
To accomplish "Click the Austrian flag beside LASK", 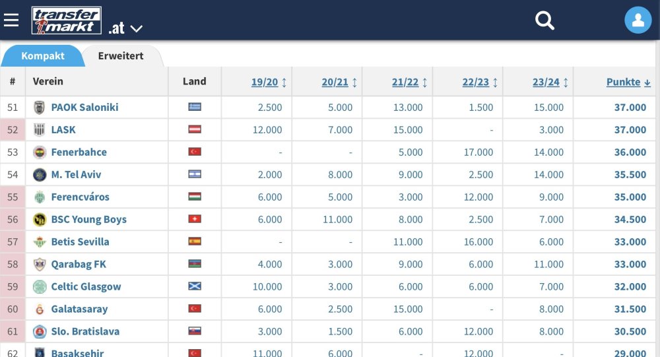I will click(194, 130).
